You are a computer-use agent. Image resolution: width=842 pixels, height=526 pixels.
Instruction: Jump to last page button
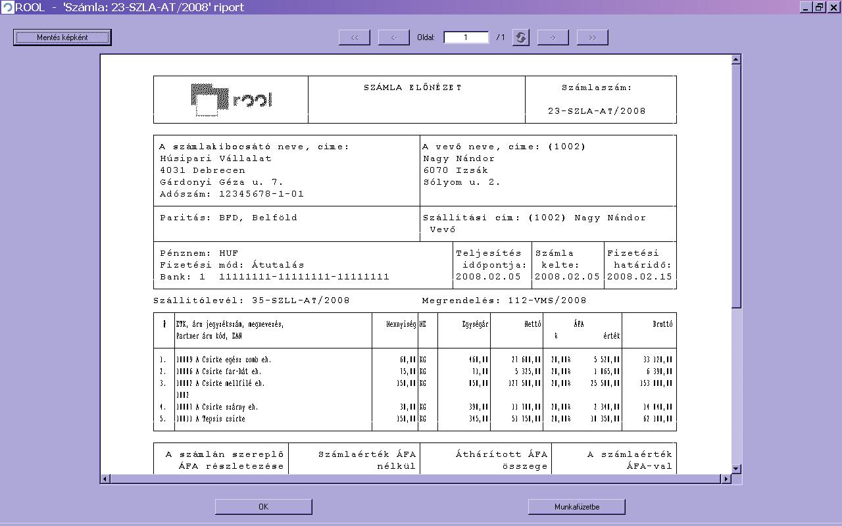click(593, 37)
